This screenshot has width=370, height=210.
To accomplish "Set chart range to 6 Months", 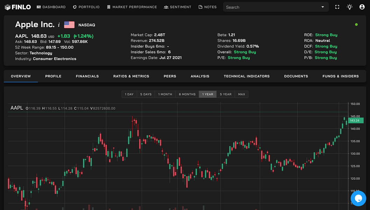I will coord(187,94).
